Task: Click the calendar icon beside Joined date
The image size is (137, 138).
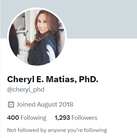Action: 11,105
